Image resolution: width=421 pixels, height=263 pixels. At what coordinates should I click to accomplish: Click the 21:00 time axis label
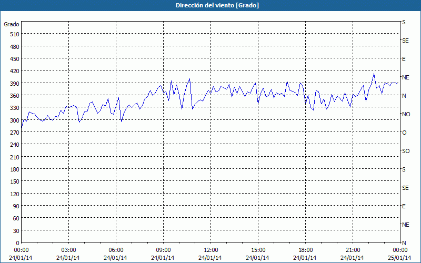(353, 250)
